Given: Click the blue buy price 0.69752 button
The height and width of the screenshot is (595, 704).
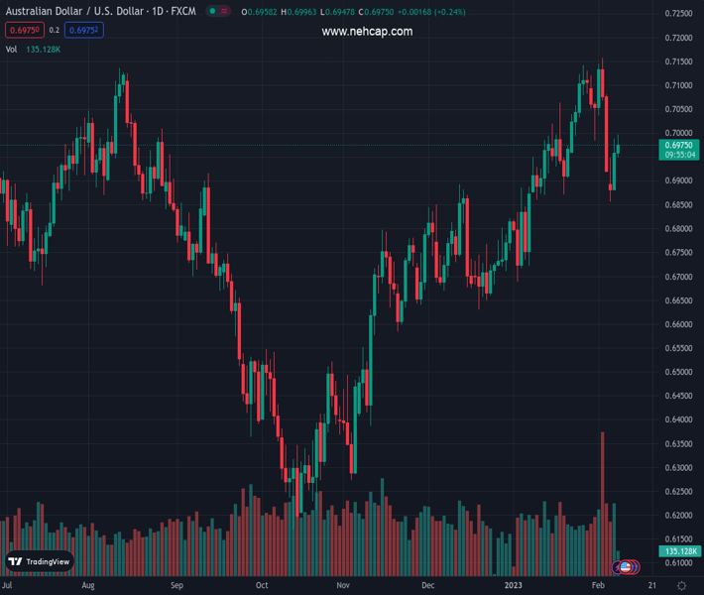Looking at the screenshot, I should 84,31.
